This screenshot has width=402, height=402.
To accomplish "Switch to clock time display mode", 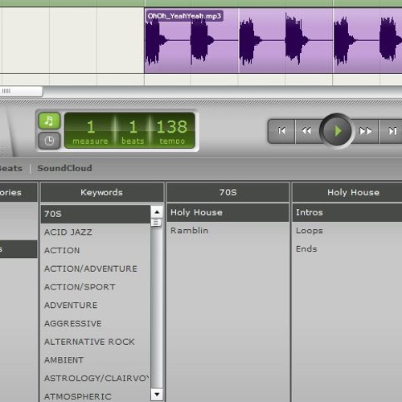I will [49, 141].
